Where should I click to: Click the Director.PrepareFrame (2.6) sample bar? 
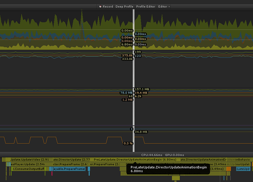(x=71, y=164)
